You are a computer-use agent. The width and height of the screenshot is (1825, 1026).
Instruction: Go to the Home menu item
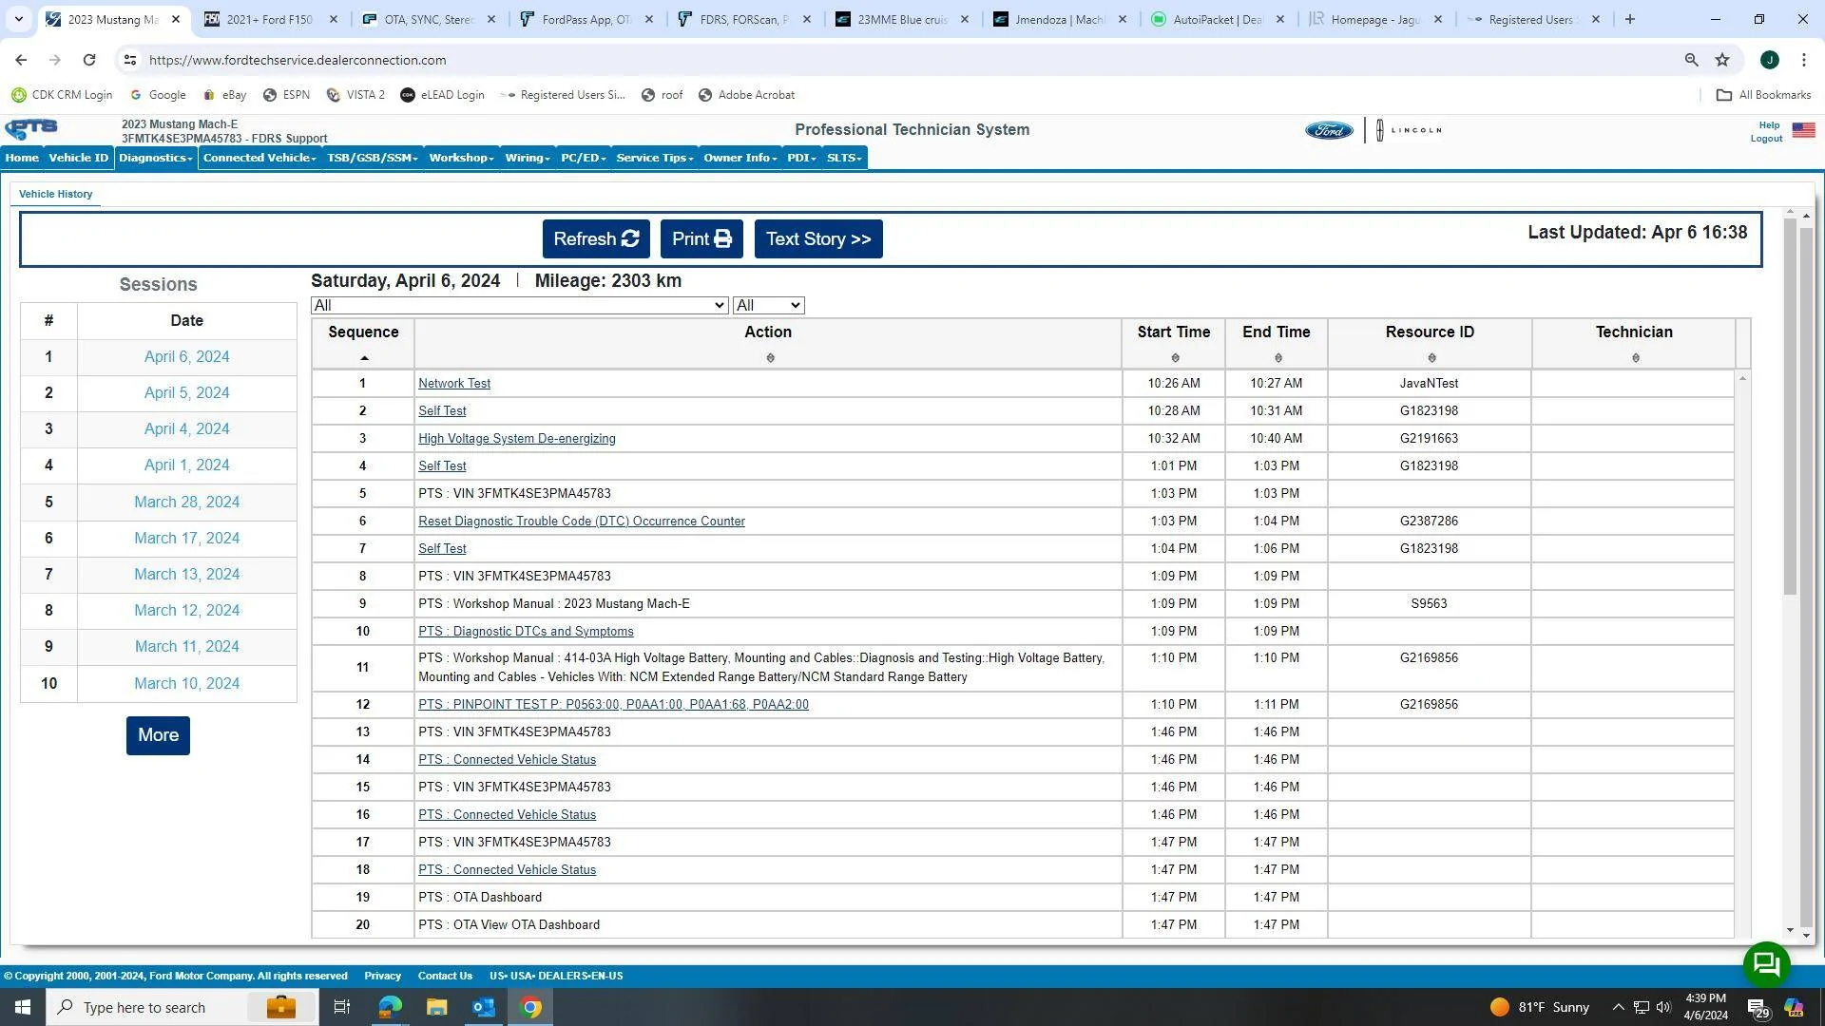click(x=22, y=158)
